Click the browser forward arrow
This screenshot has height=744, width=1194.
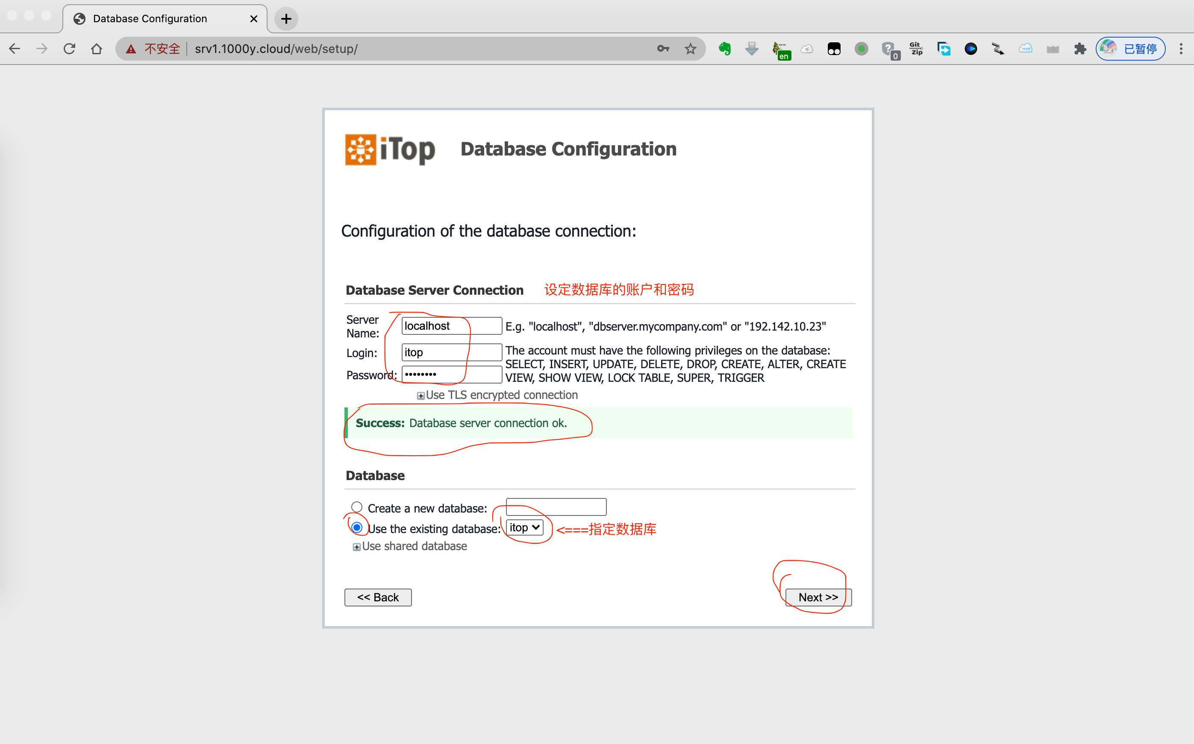click(42, 49)
